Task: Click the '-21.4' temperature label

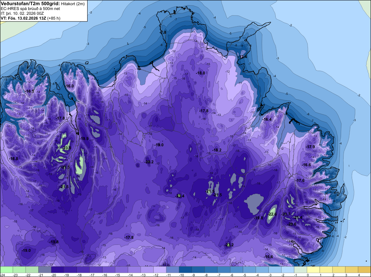Action: (298, 217)
